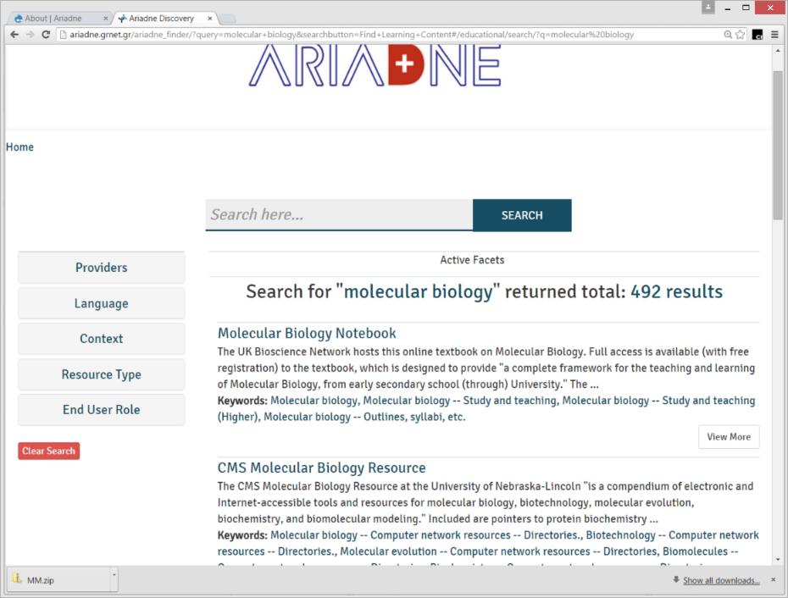The width and height of the screenshot is (788, 598).
Task: Close the Ariadne Discovery tab
Action: (x=210, y=18)
